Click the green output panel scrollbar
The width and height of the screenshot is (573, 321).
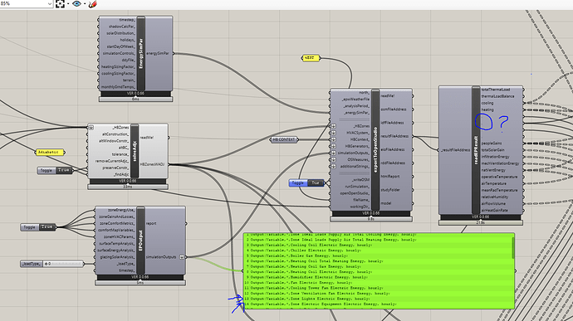coord(513,247)
